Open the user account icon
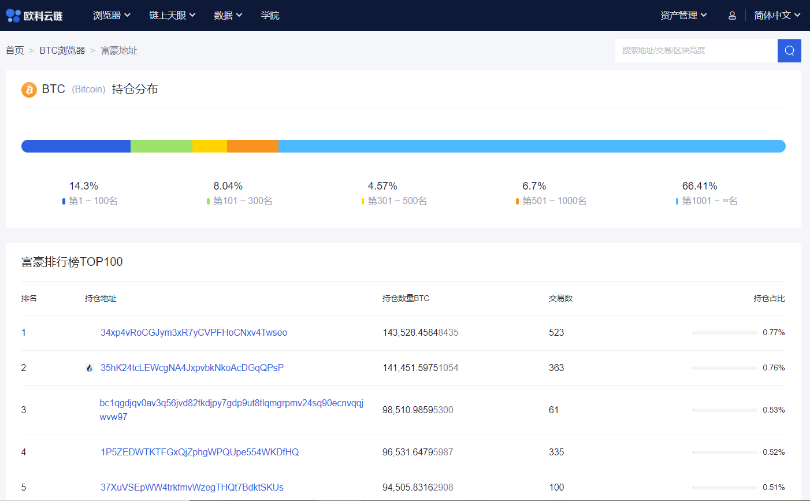The width and height of the screenshot is (810, 501). point(732,16)
